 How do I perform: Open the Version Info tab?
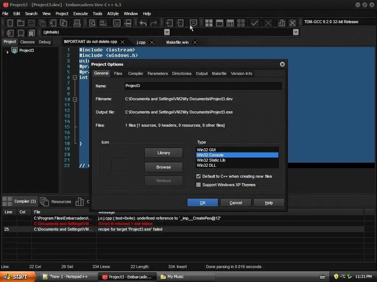(242, 73)
